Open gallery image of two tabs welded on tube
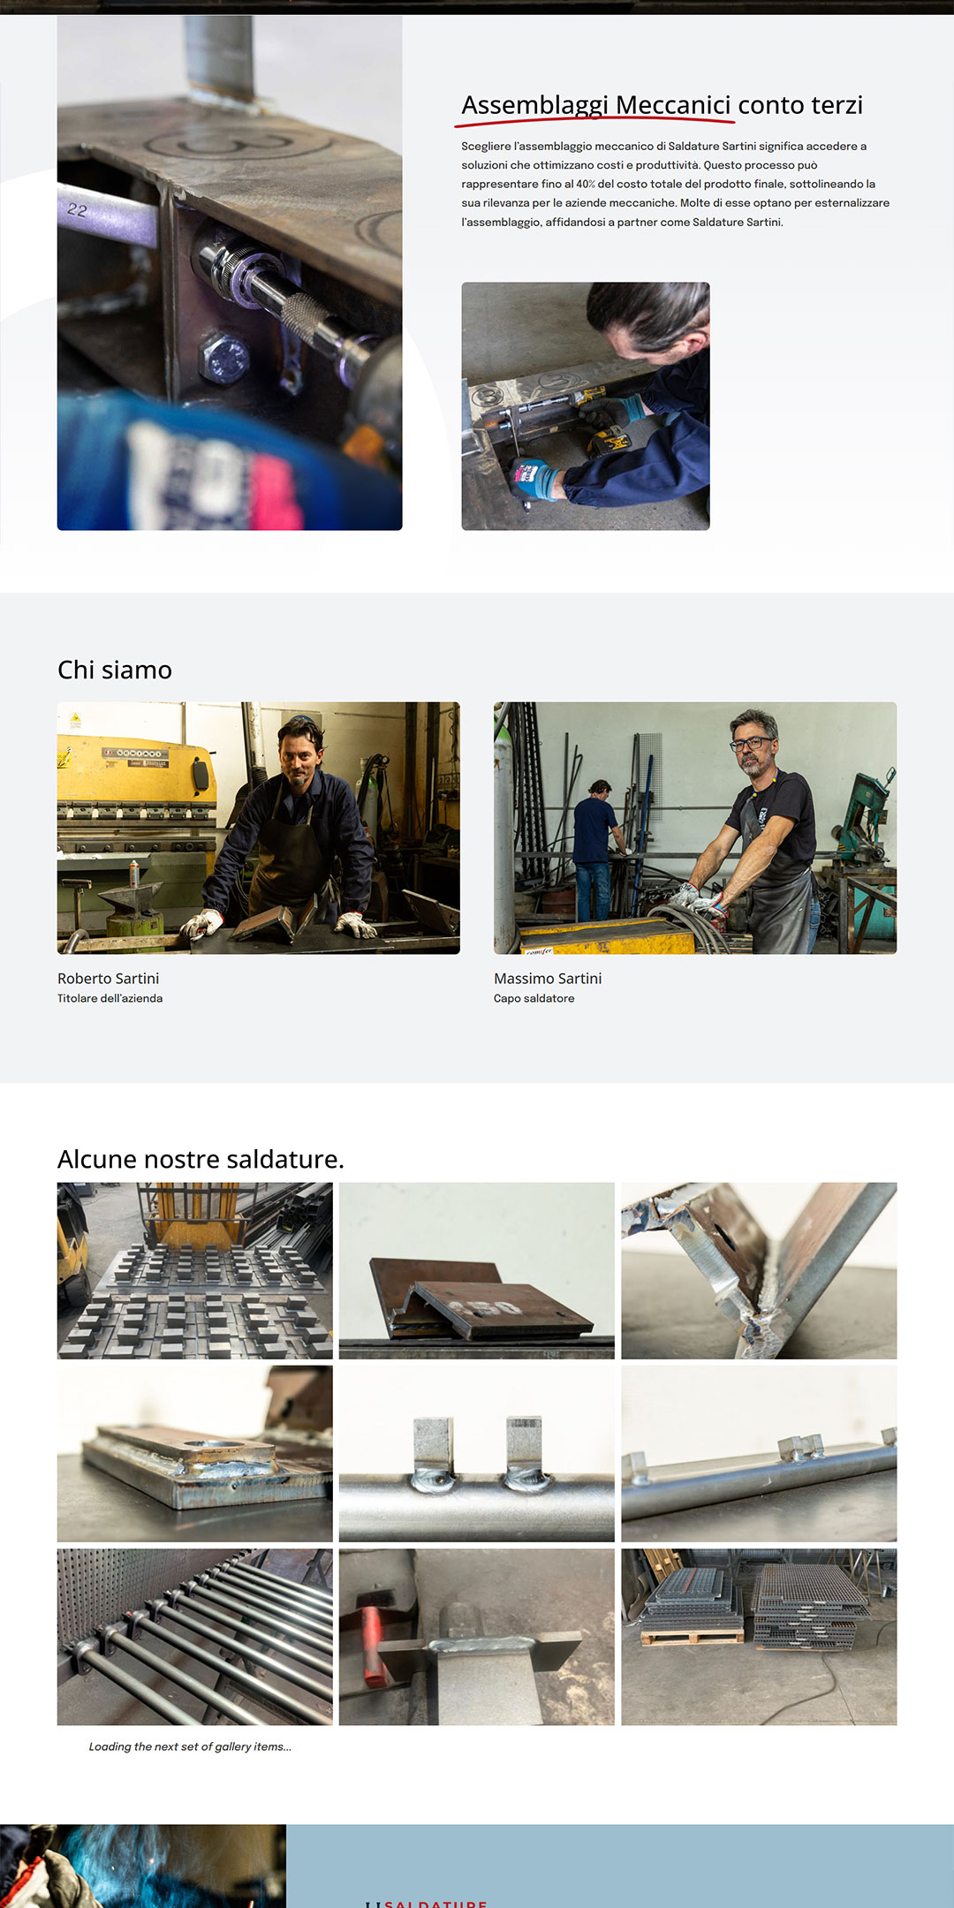 477,1454
